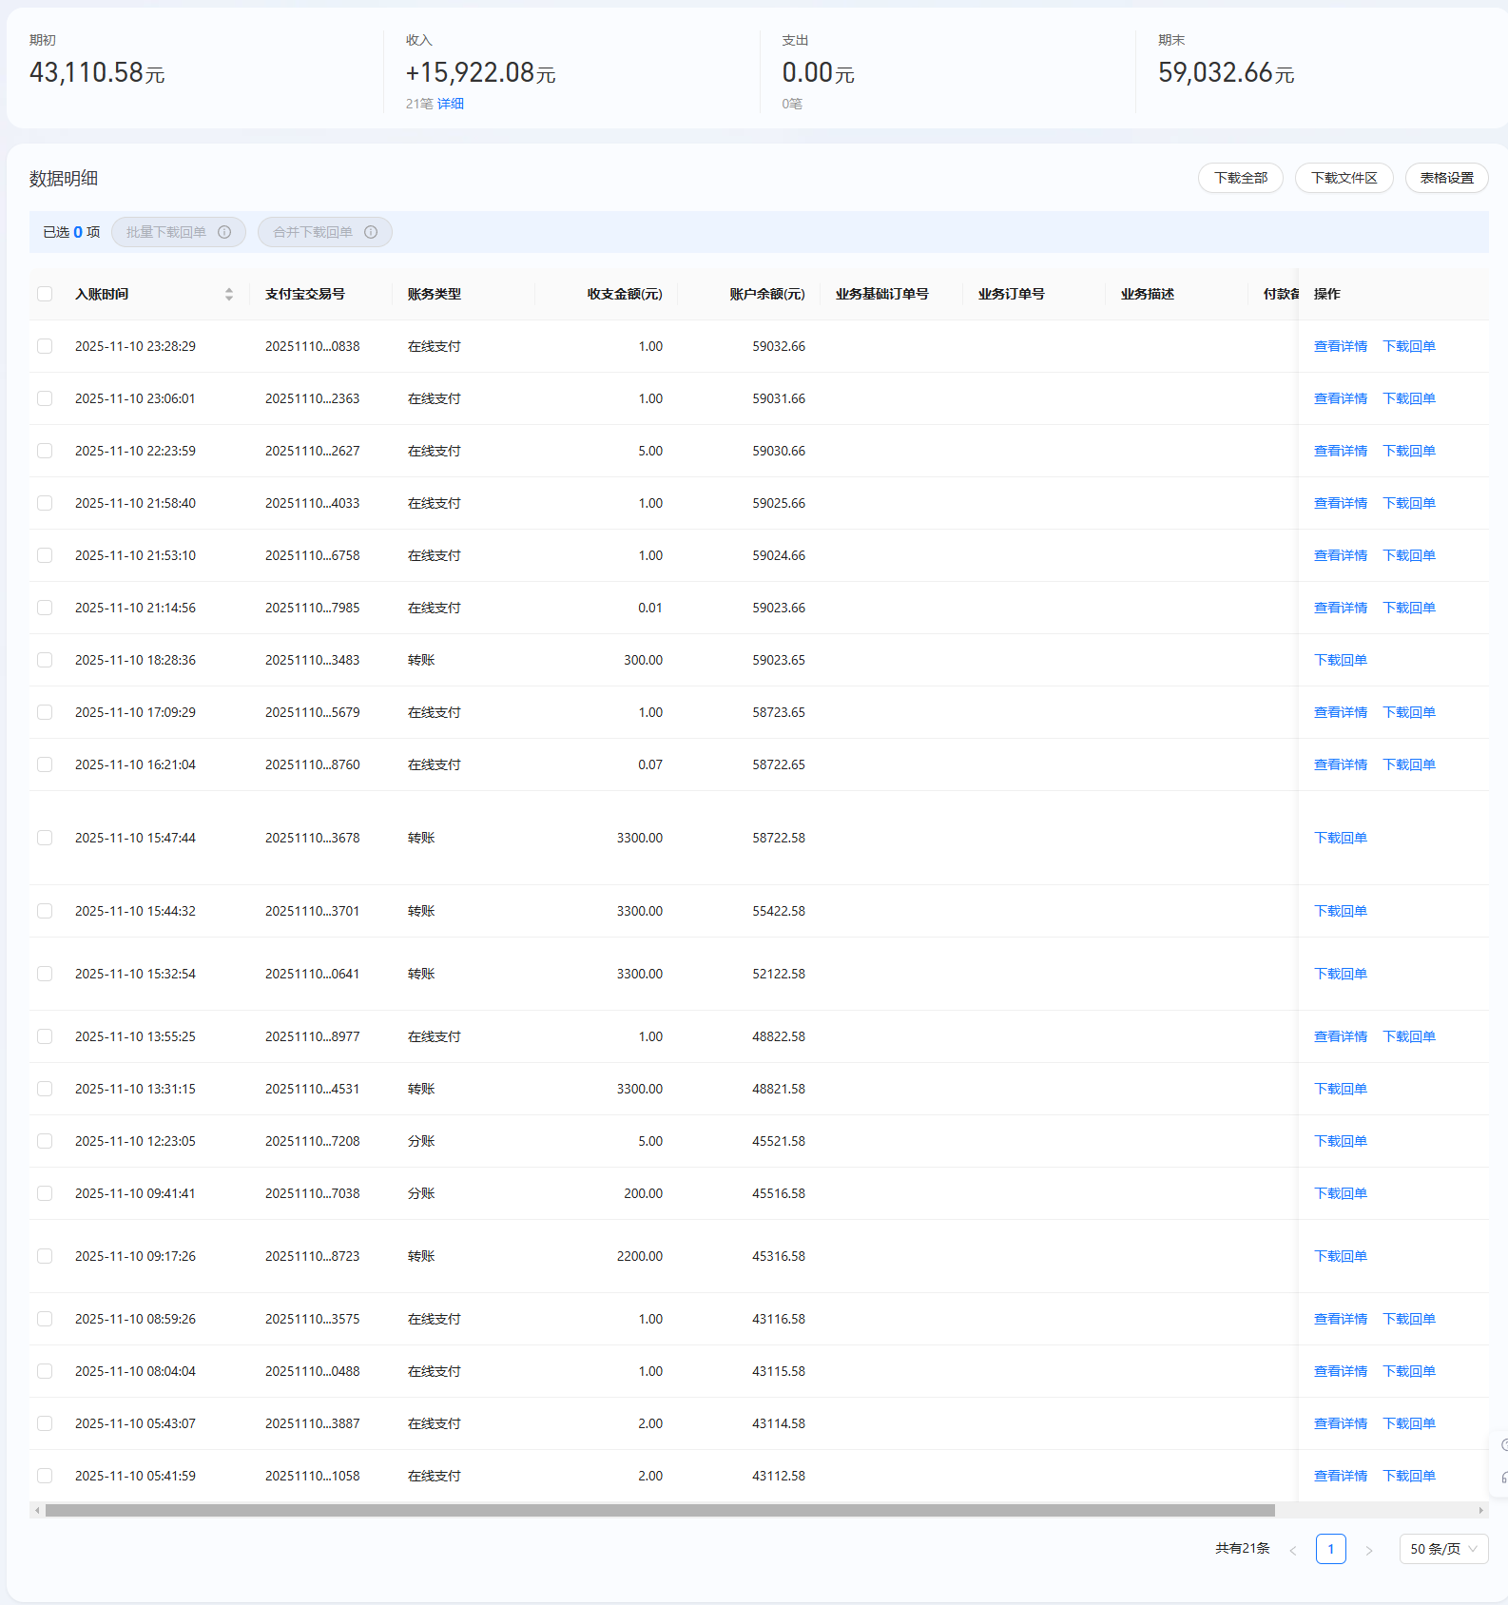Click left arrow of horizontal scrollbar
Viewport: 1508px width, 1605px height.
37,1510
